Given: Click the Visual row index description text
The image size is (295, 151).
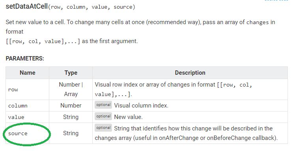Looking at the screenshot, I should point(173,89).
